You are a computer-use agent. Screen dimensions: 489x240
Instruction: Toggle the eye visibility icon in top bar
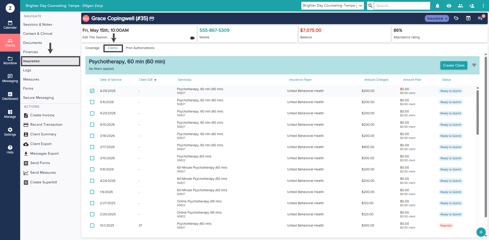point(449,6)
